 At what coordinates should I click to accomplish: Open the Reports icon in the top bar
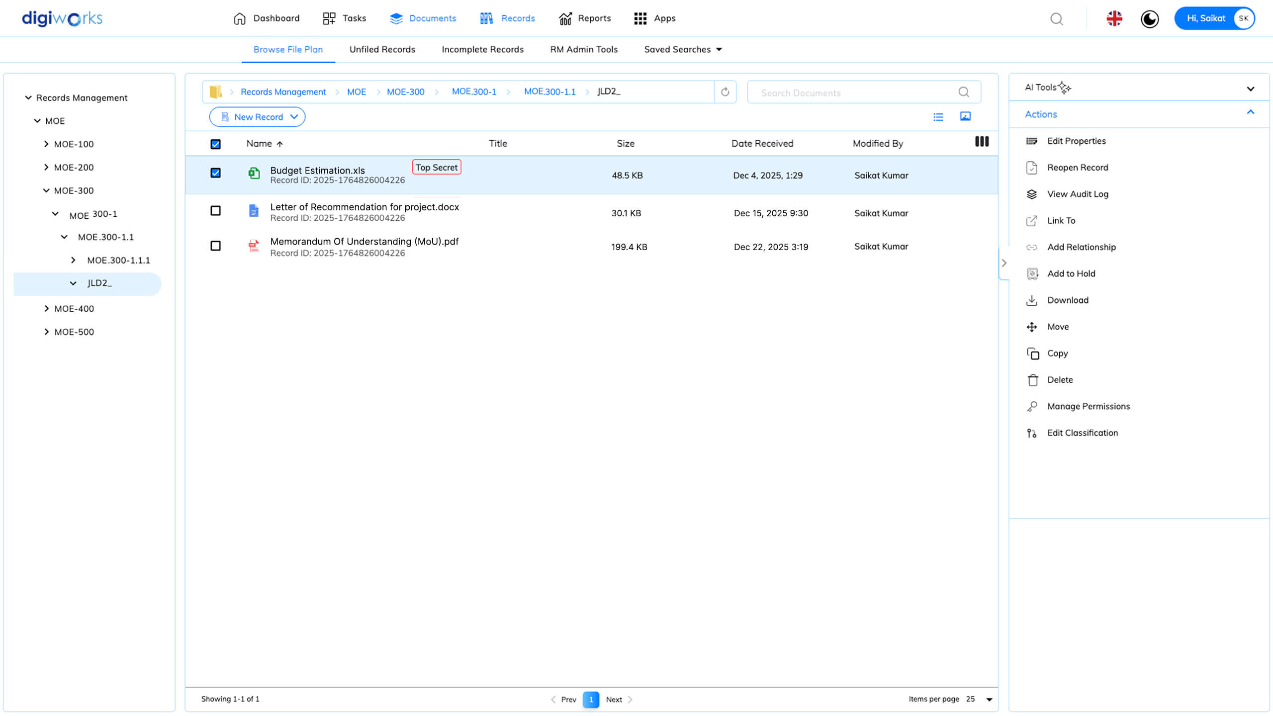click(566, 18)
